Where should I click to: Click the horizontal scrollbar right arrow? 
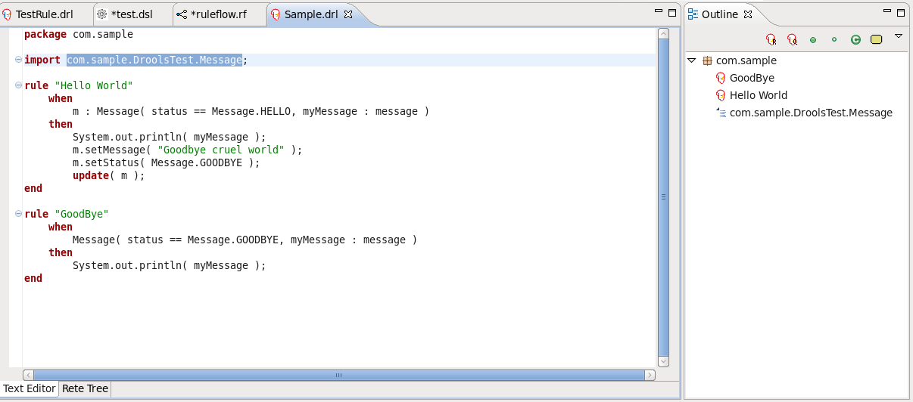tap(650, 375)
